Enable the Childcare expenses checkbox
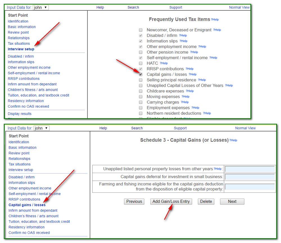Screen dimensions: 281x243 [141, 91]
